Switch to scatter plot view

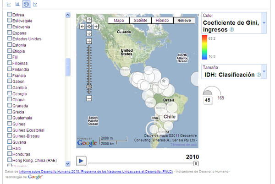tap(35, 5)
